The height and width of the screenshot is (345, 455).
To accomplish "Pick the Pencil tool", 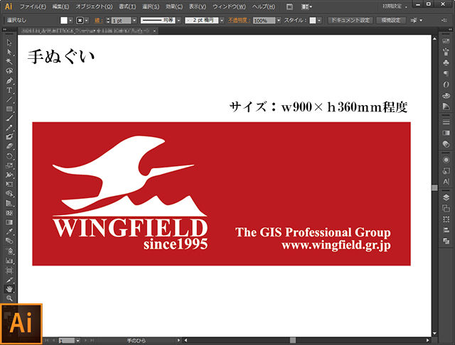I will [x=9, y=128].
